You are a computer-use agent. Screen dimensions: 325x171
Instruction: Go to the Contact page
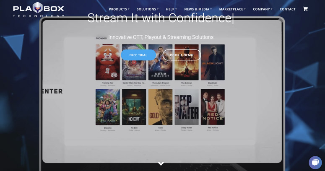click(x=288, y=9)
